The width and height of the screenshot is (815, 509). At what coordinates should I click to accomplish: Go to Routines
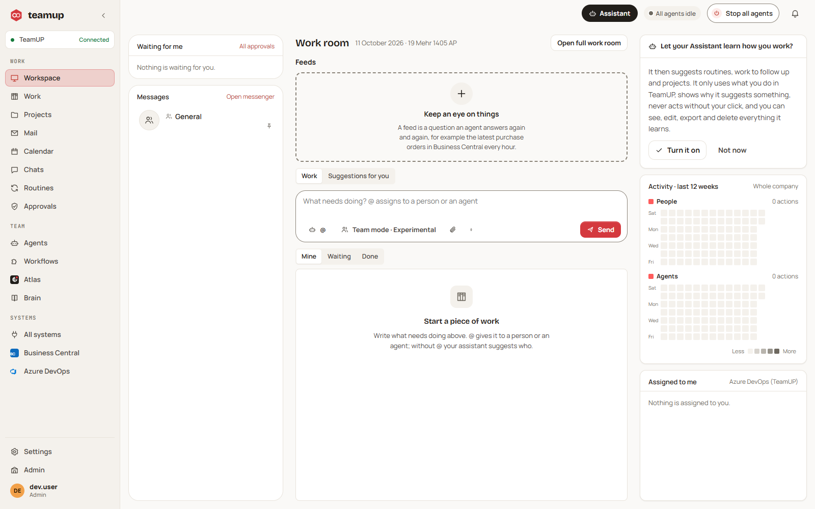pos(60,188)
